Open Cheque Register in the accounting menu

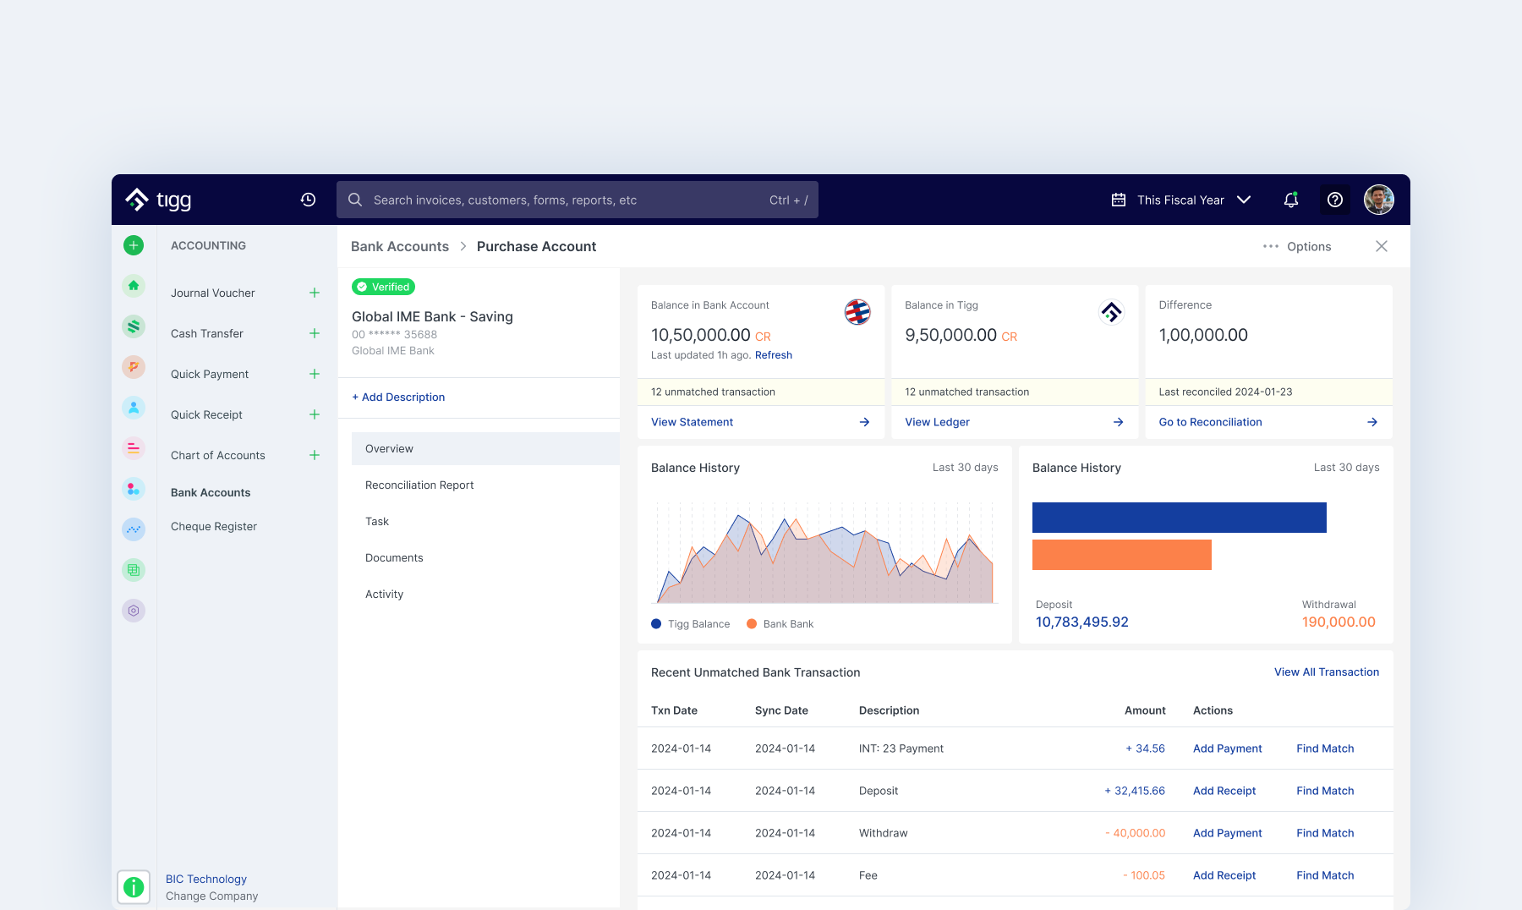tap(214, 526)
